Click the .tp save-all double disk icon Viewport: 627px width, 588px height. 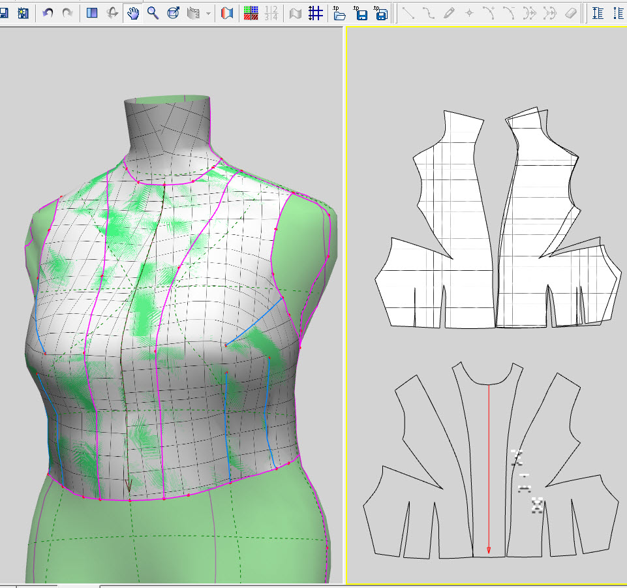tap(382, 13)
